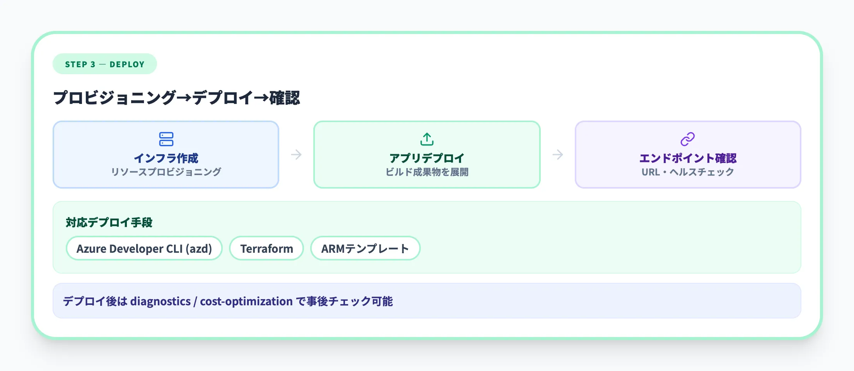The image size is (854, 371).
Task: Select the インフラ作成 card
Action: click(166, 155)
